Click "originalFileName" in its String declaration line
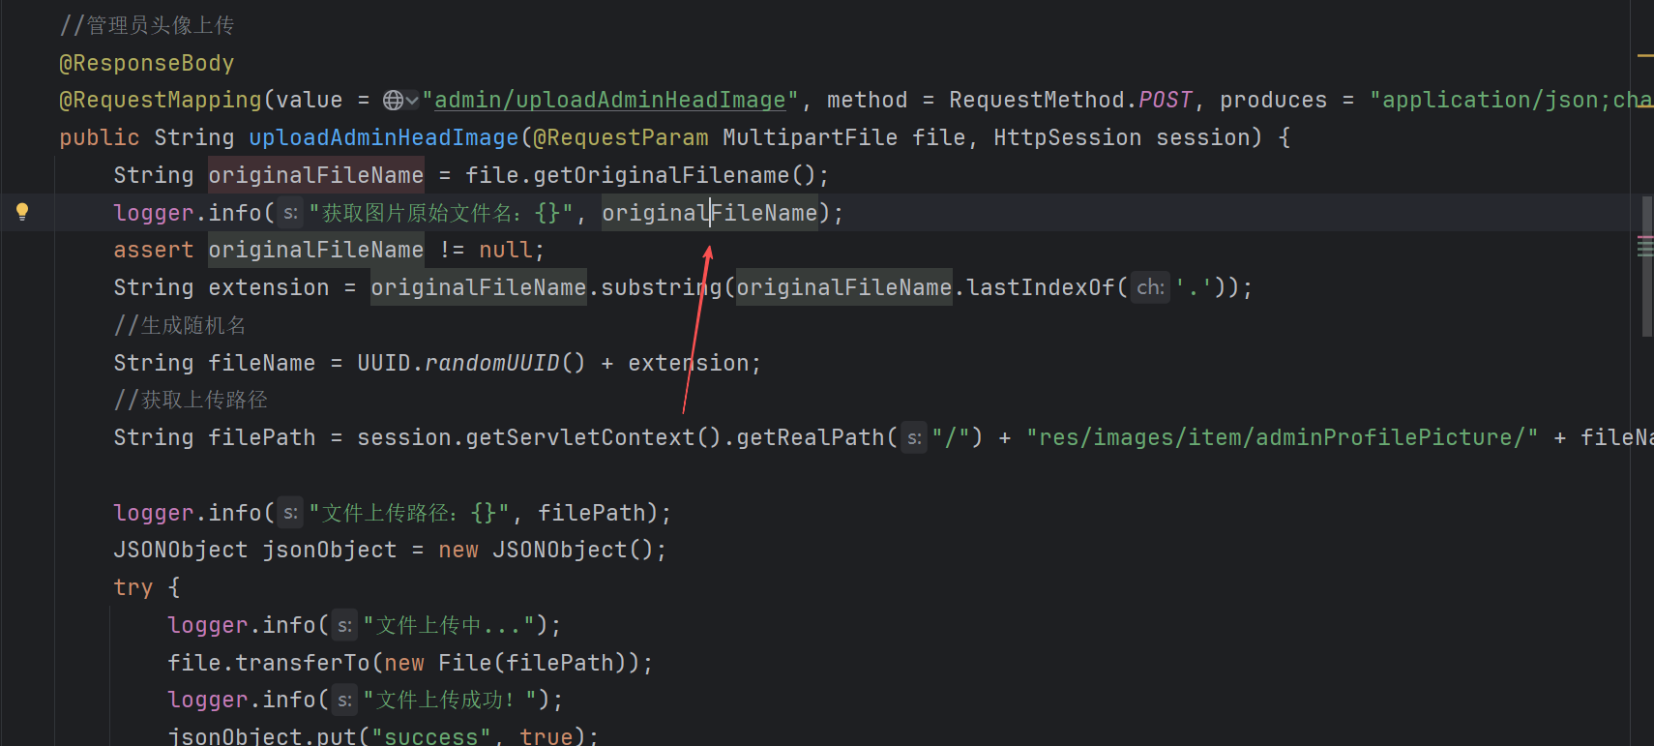The image size is (1654, 746). pyautogui.click(x=316, y=175)
